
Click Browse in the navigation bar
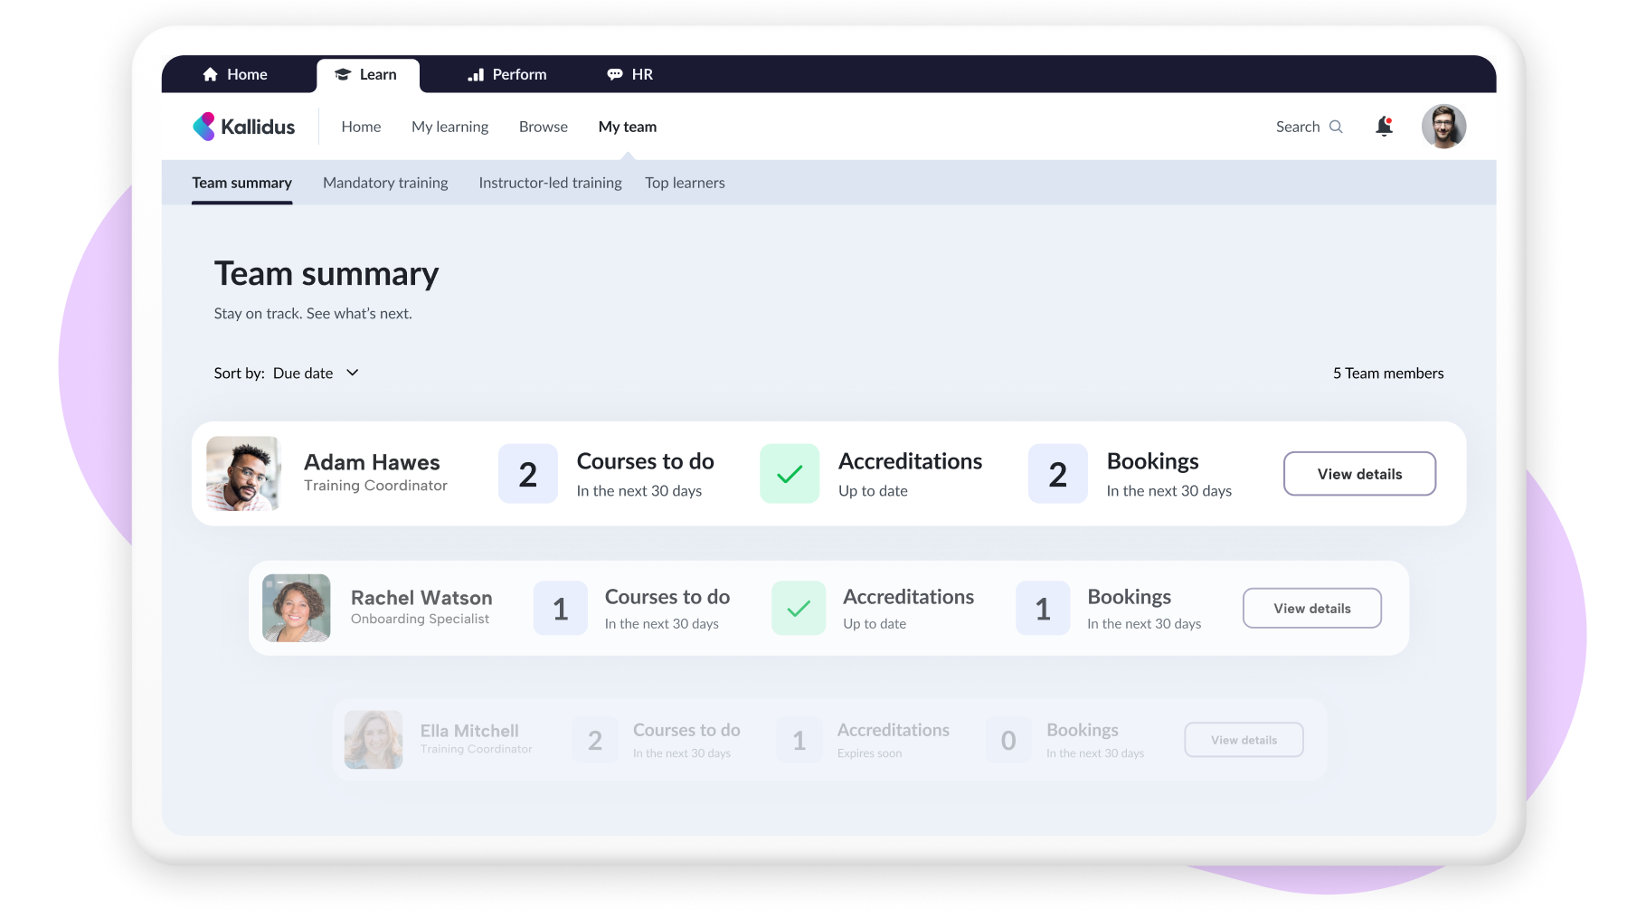(x=544, y=127)
